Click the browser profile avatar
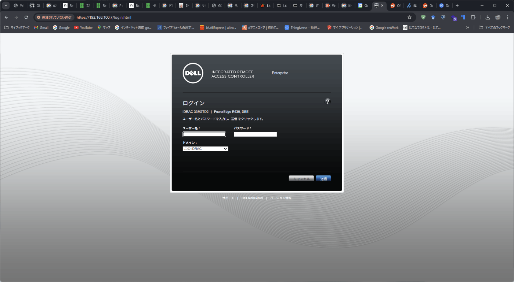 point(498,17)
